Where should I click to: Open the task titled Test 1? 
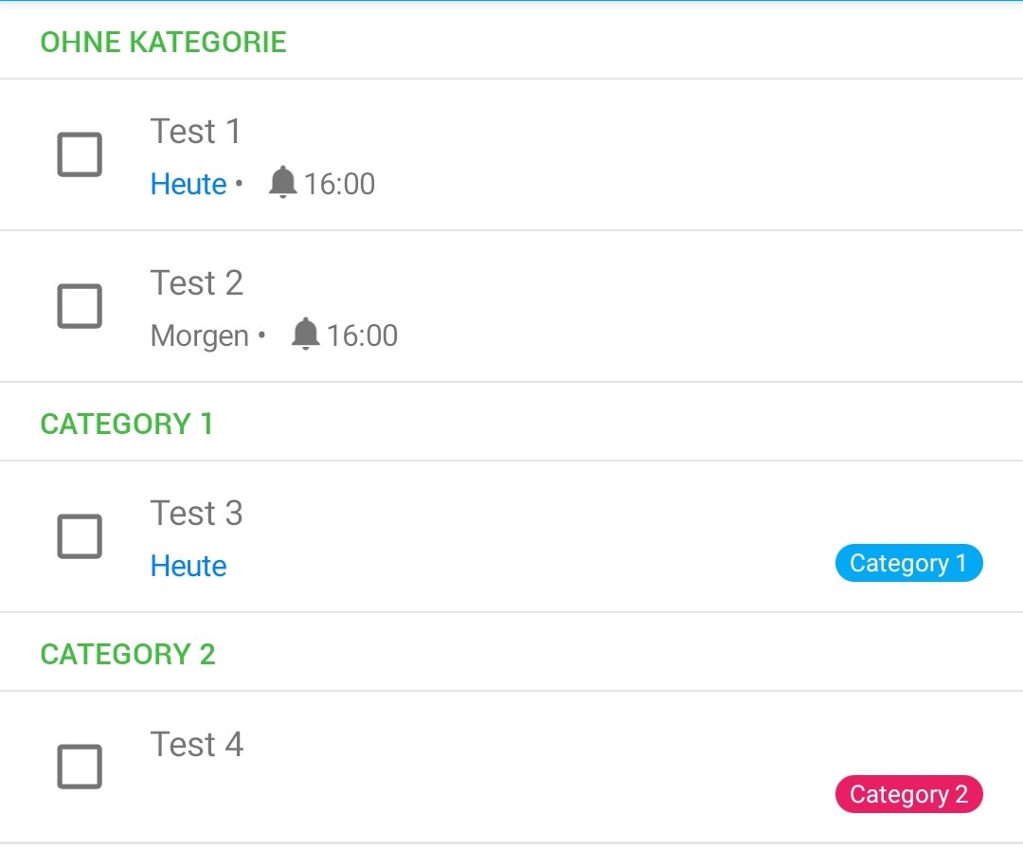pyautogui.click(x=195, y=132)
